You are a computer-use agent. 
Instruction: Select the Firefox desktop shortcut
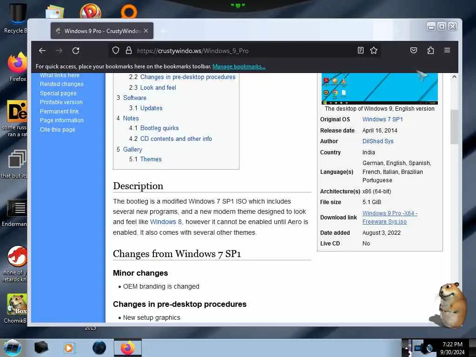click(17, 67)
